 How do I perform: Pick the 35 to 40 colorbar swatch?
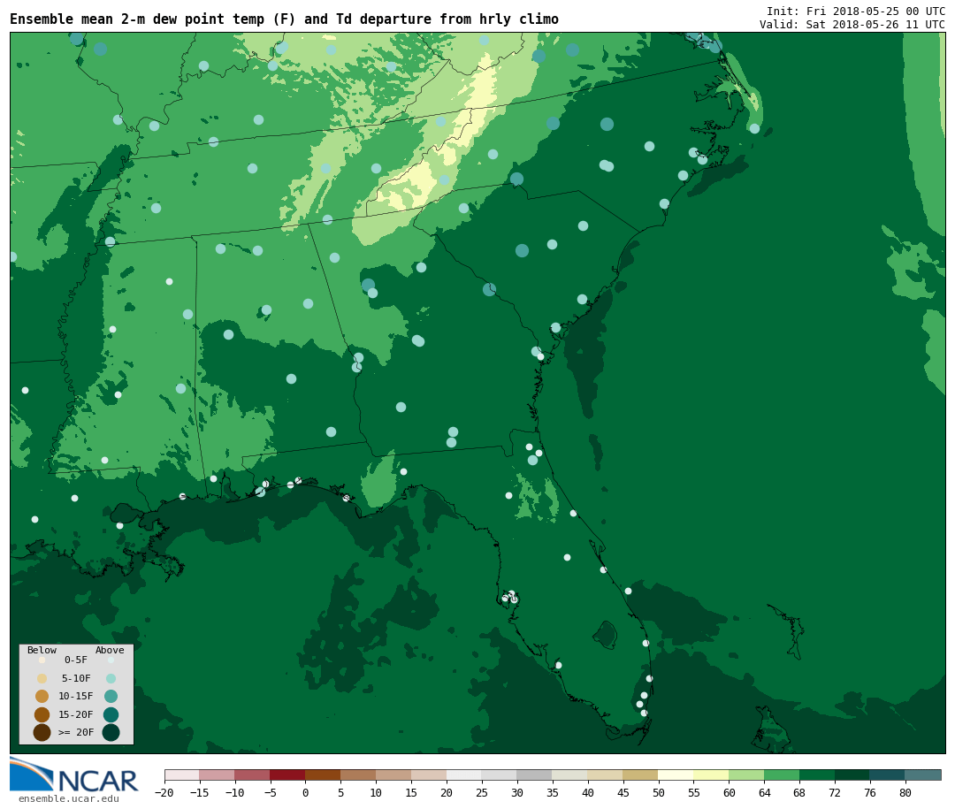(x=570, y=775)
